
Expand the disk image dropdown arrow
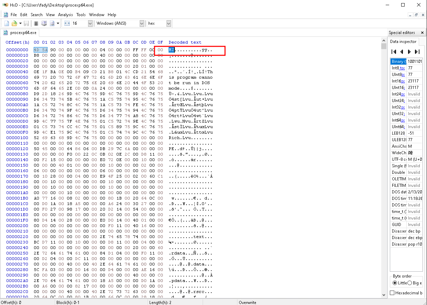pyautogui.click(x=58, y=23)
